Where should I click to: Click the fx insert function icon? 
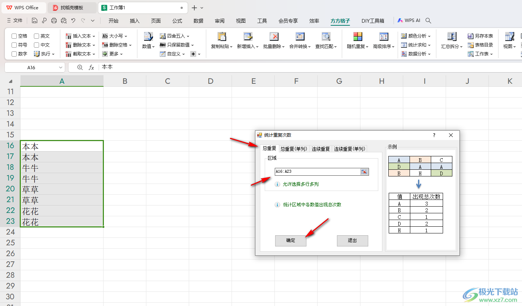(x=91, y=67)
